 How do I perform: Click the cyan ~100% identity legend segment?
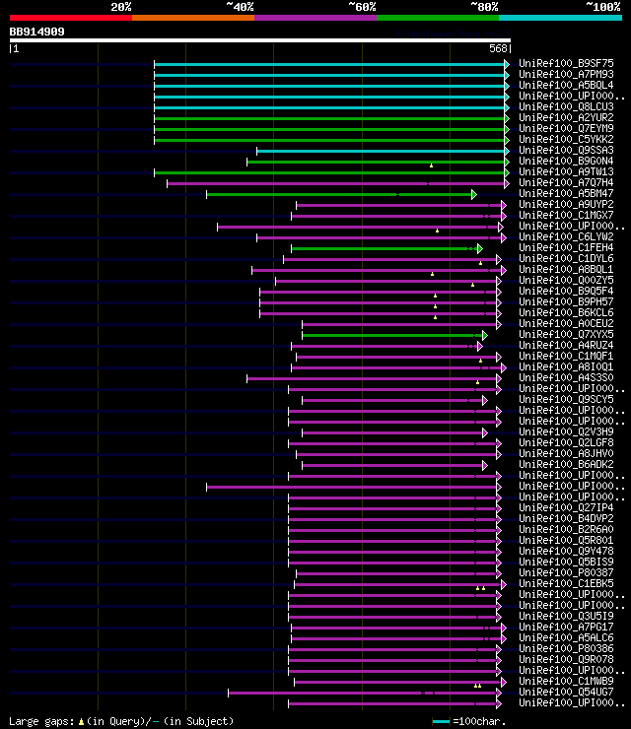click(x=560, y=18)
